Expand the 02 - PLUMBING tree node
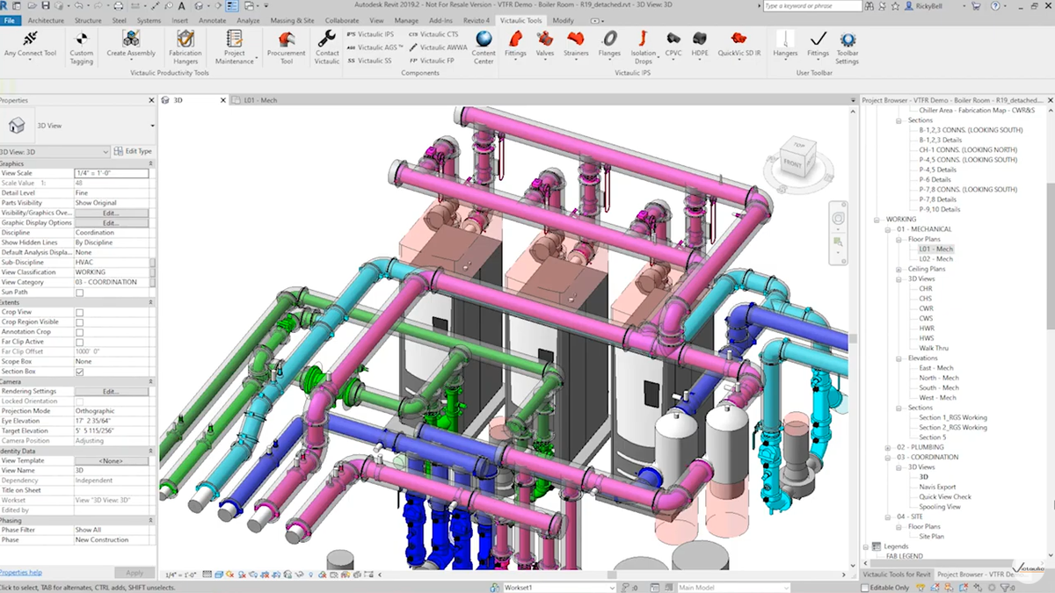 tap(888, 447)
